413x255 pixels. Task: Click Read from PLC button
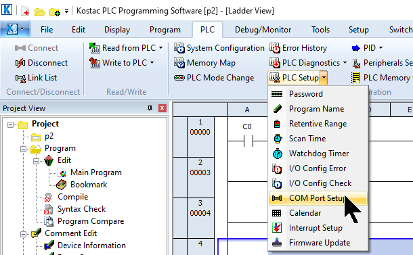click(123, 48)
